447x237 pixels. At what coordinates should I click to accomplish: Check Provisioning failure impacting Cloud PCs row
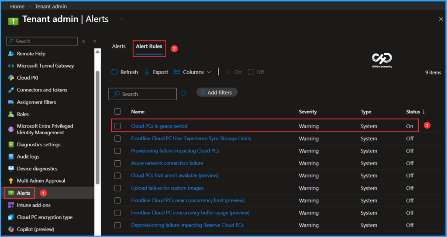tap(117, 151)
